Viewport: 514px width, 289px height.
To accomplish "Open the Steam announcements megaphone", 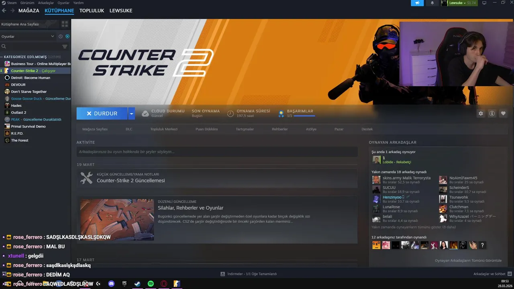I will (417, 3).
